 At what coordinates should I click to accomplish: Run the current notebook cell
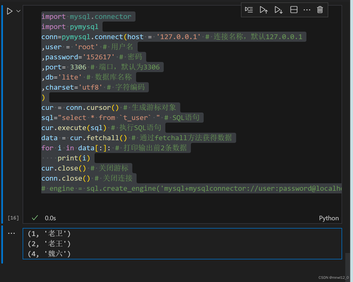10,11
